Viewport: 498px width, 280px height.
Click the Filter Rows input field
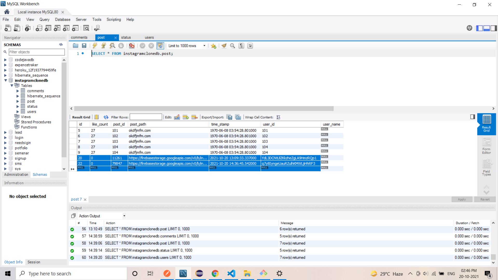pyautogui.click(x=146, y=117)
